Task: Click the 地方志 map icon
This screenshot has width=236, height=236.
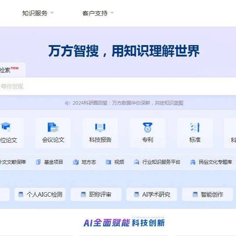Action: pyautogui.click(x=76, y=162)
